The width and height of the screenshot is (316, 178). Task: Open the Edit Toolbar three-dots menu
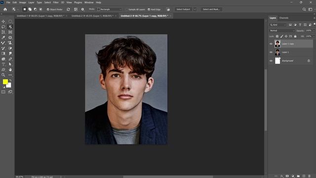[10, 75]
